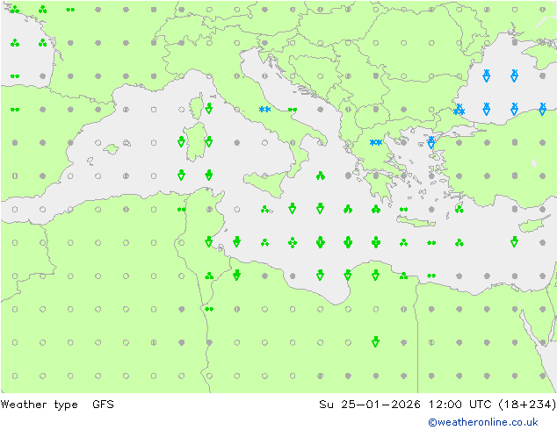Click the green shower symbol beside Rhodes
The image size is (557, 430).
click(x=459, y=210)
